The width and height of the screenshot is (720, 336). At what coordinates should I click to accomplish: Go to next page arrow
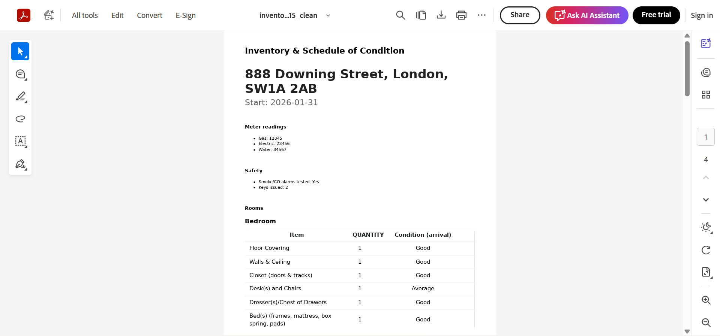click(x=706, y=200)
